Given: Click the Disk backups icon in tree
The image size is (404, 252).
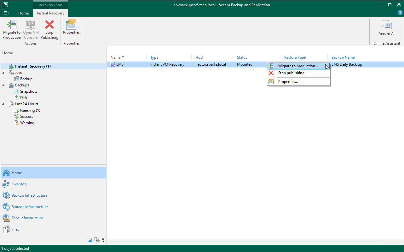Looking at the screenshot, I should 16,98.
